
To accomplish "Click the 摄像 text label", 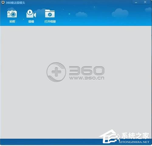I will point(31,22).
